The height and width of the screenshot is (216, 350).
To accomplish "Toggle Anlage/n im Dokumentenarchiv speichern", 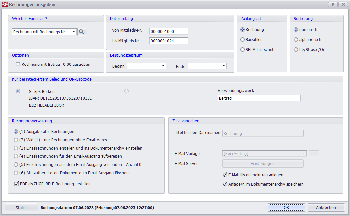I will pyautogui.click(x=225, y=184).
